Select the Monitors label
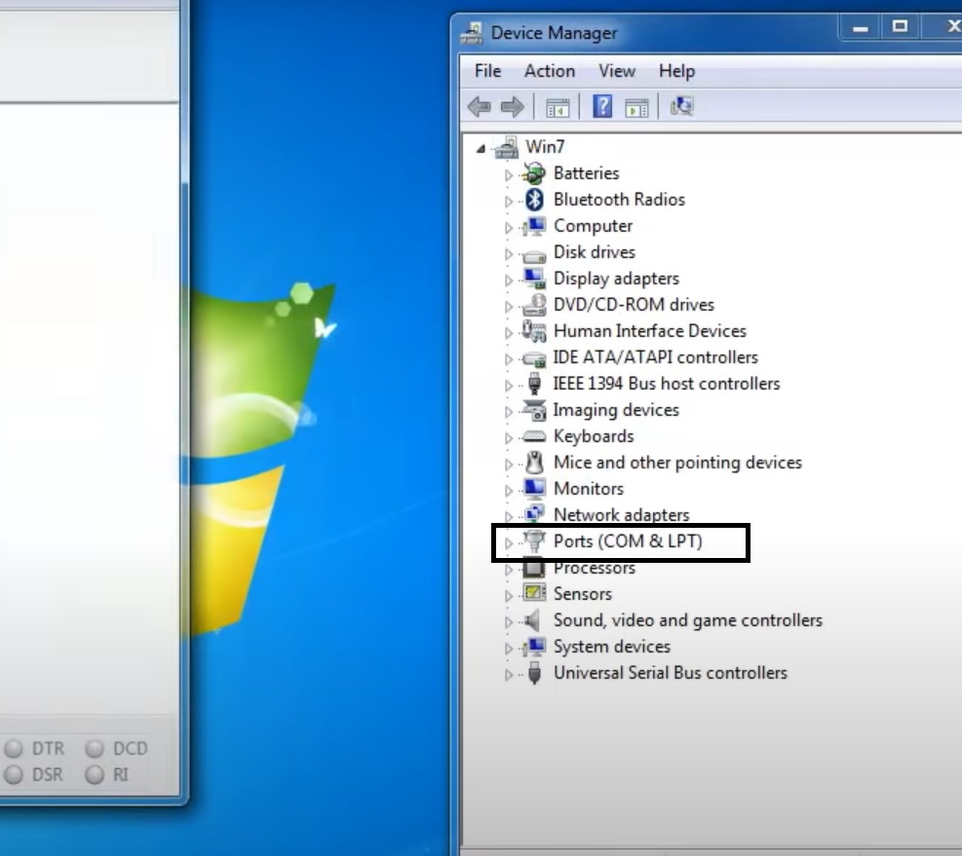Screen dimensions: 962x856 point(589,489)
